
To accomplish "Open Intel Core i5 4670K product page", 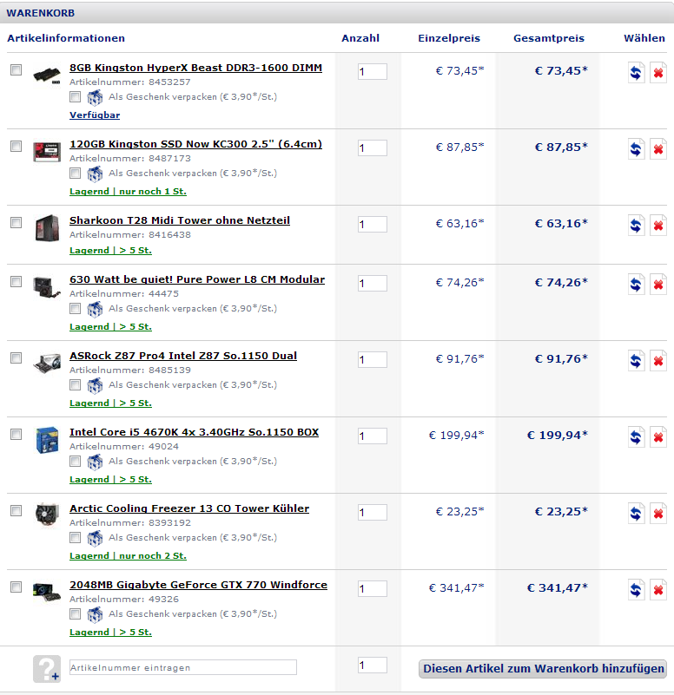I will pyautogui.click(x=194, y=432).
